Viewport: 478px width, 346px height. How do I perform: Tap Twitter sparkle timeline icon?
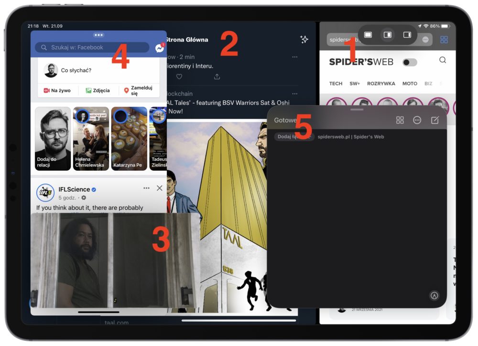[x=304, y=39]
